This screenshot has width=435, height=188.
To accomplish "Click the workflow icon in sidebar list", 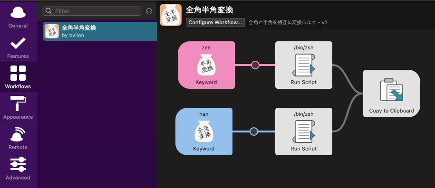I will tap(52, 31).
